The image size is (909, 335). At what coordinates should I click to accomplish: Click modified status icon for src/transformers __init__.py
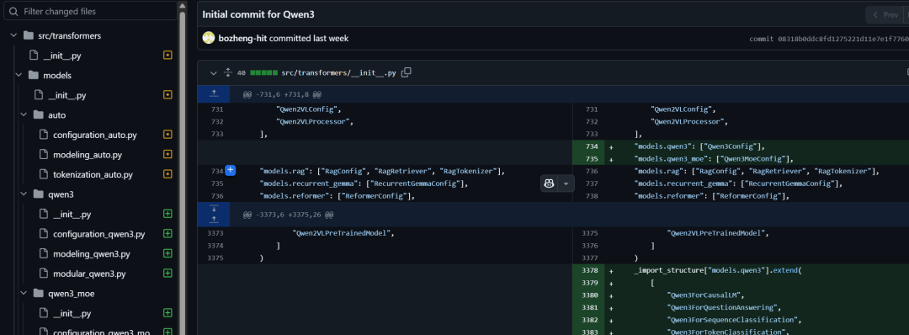168,56
